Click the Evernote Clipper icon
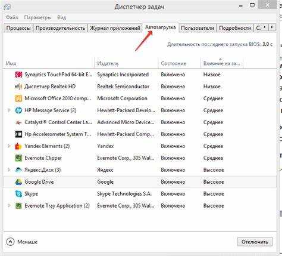 pyautogui.click(x=18, y=158)
